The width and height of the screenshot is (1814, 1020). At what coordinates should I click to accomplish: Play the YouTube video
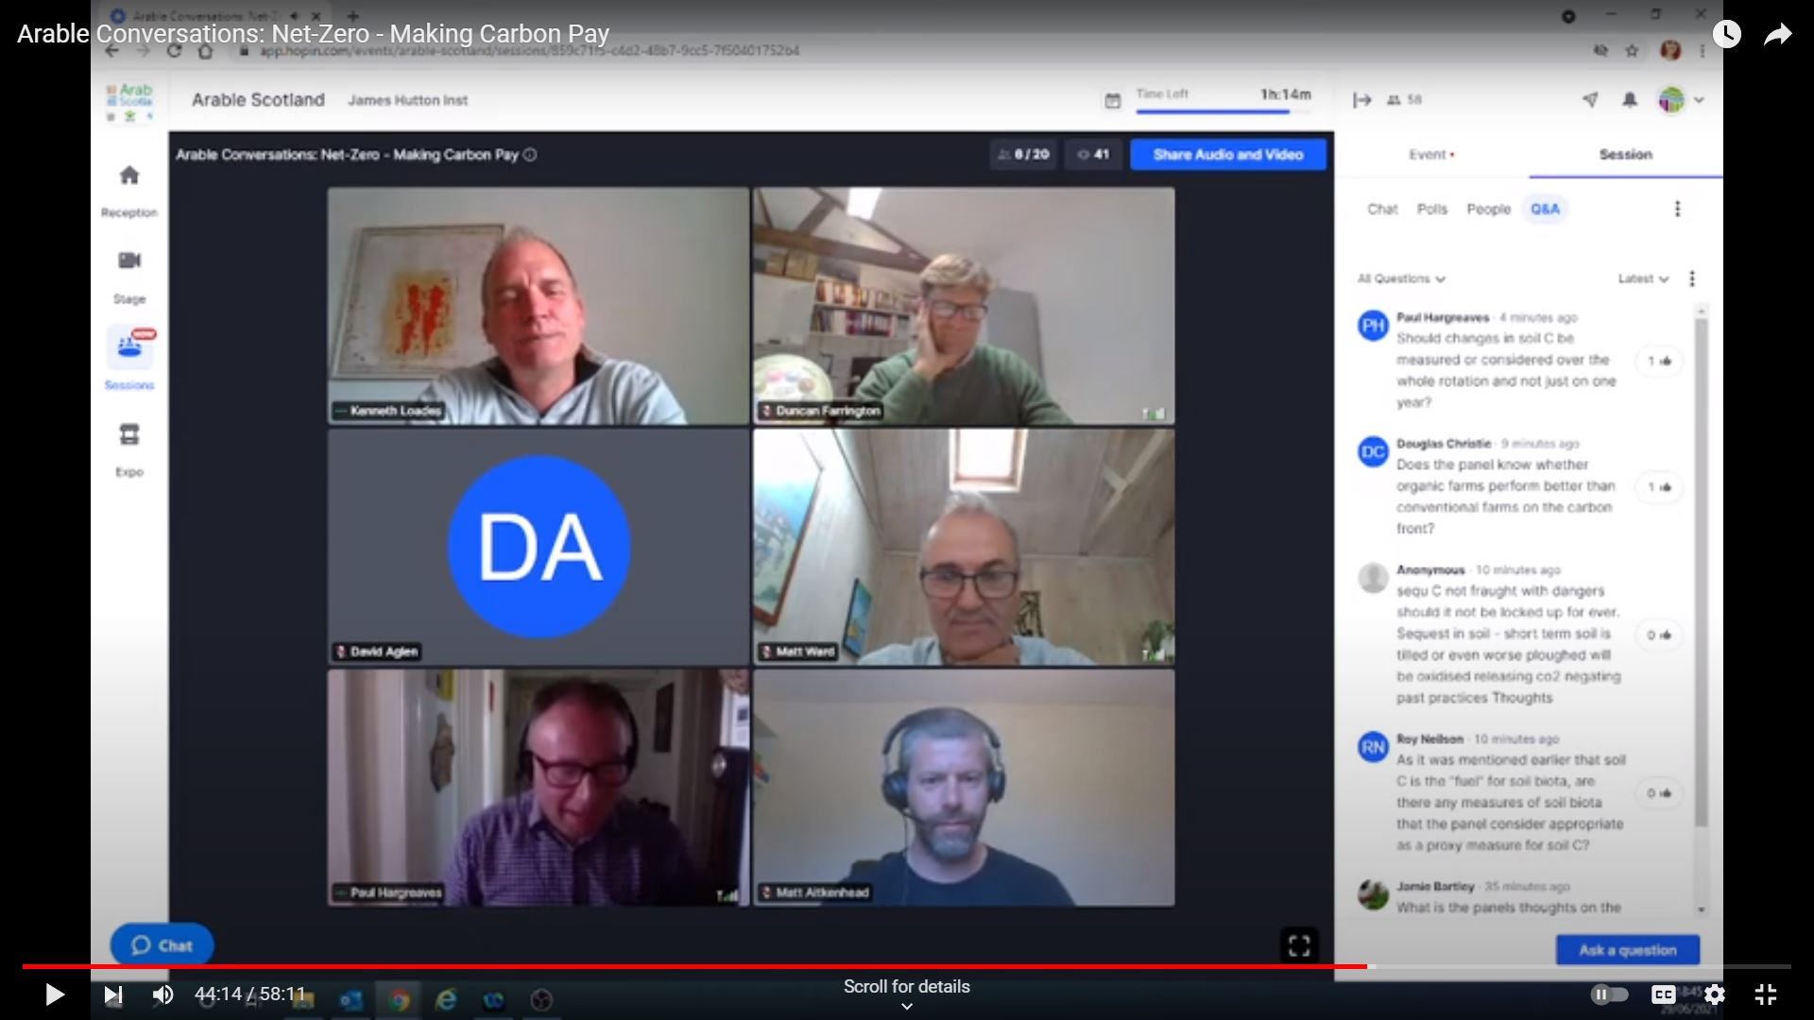click(54, 994)
